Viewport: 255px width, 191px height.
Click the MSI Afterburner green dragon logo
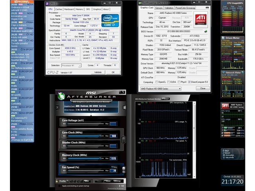pyautogui.click(x=61, y=96)
